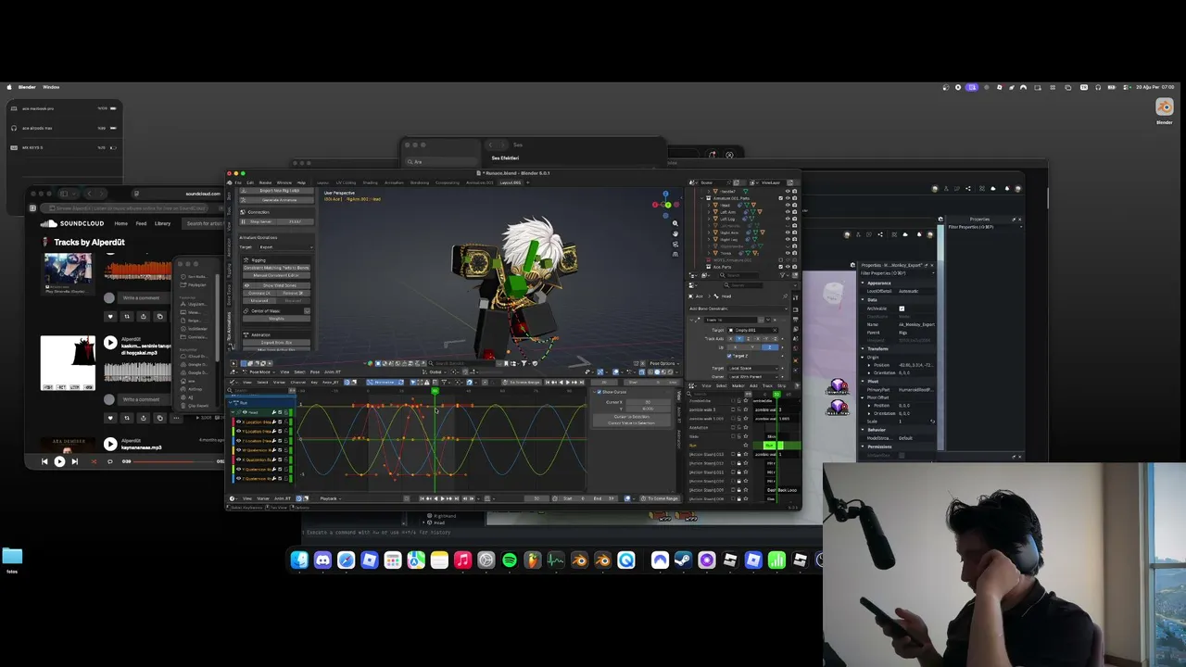Like the kaskım hoşçakal.mp3 track

[110, 418]
